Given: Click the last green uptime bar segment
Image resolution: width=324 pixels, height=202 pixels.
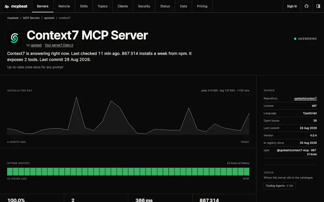Looking at the screenshot, I should pos(247,171).
